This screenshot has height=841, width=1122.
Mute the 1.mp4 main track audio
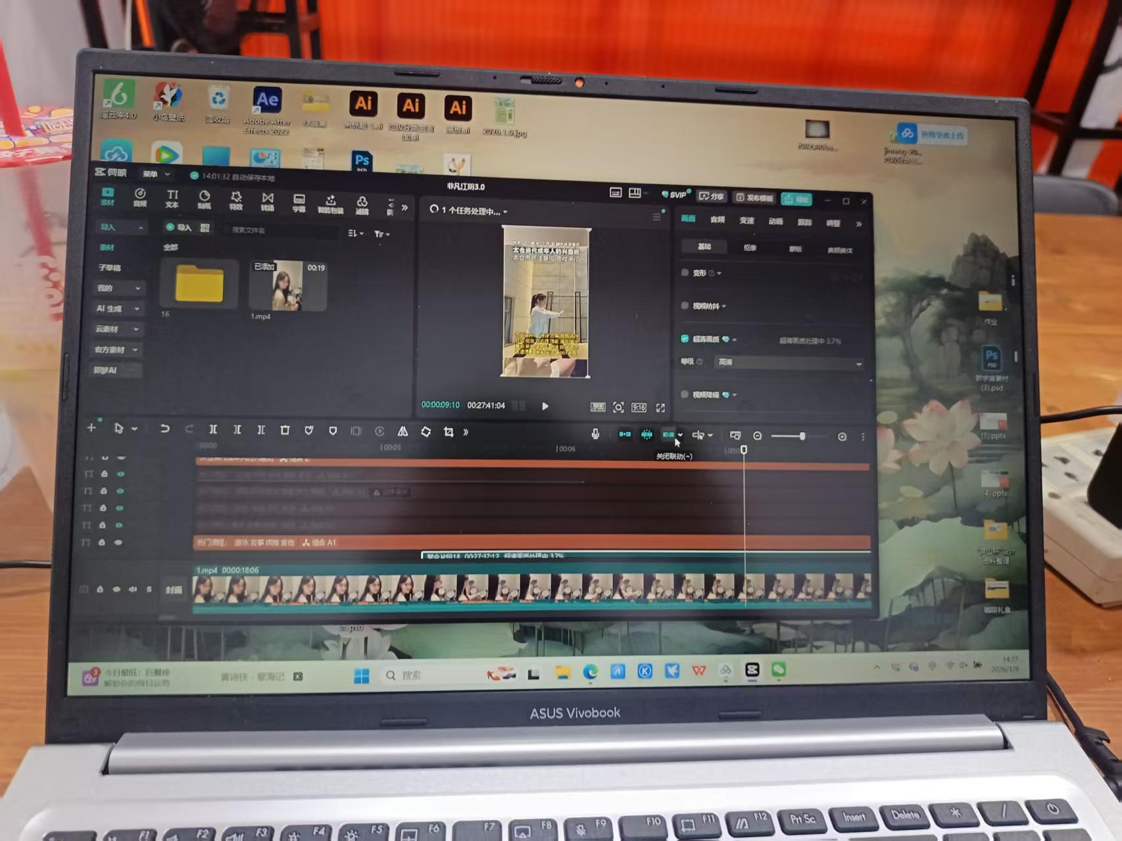point(133,589)
